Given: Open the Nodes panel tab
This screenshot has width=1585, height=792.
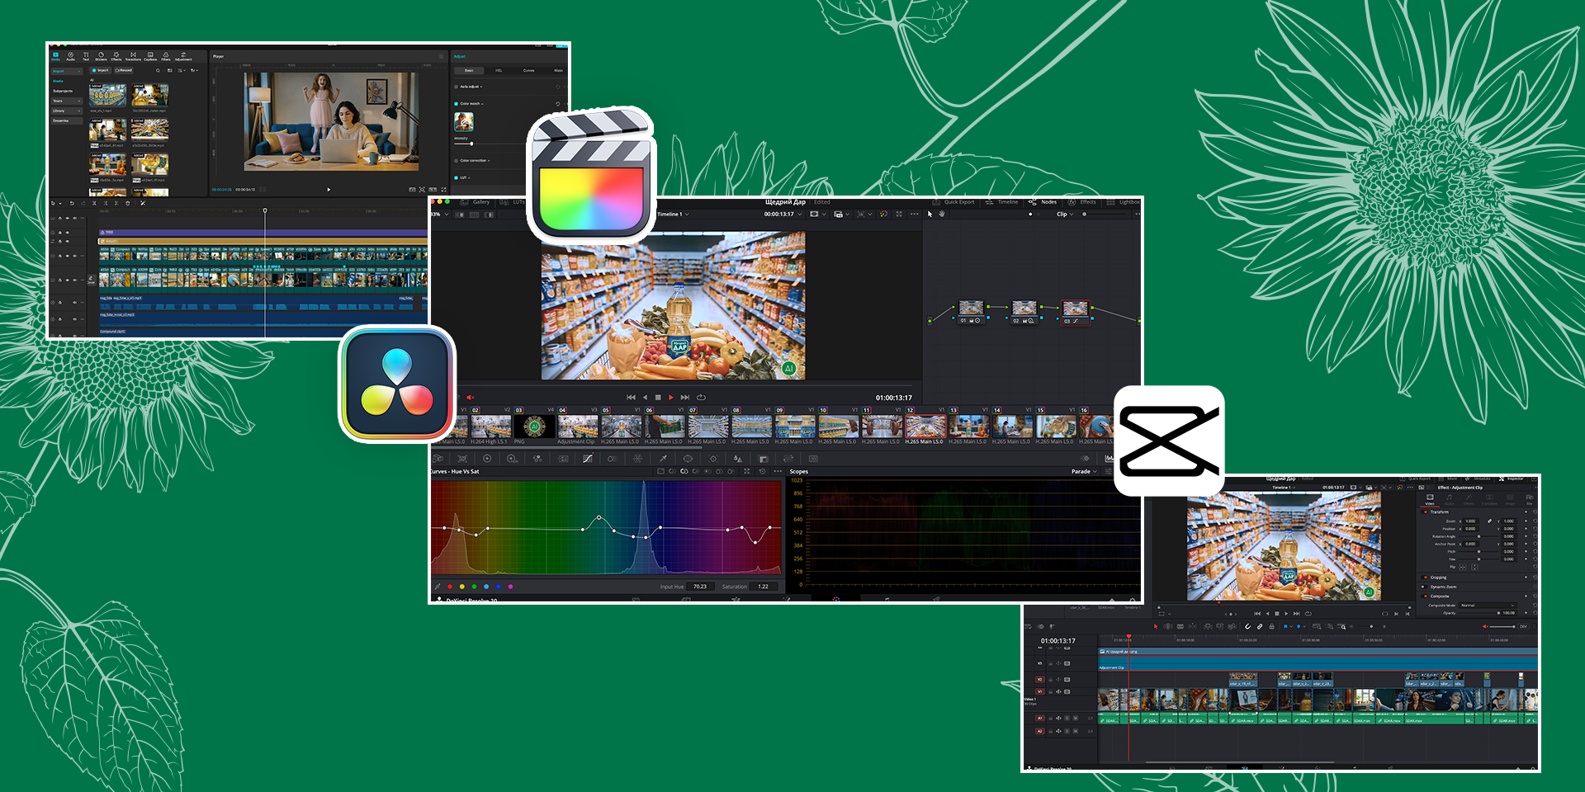Looking at the screenshot, I should pos(1043,202).
